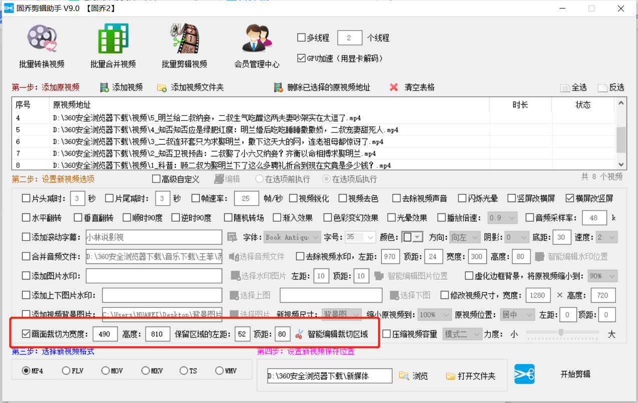The height and width of the screenshot is (403, 638).
Task: Open the 字号 35 dropdown
Action: (360, 237)
